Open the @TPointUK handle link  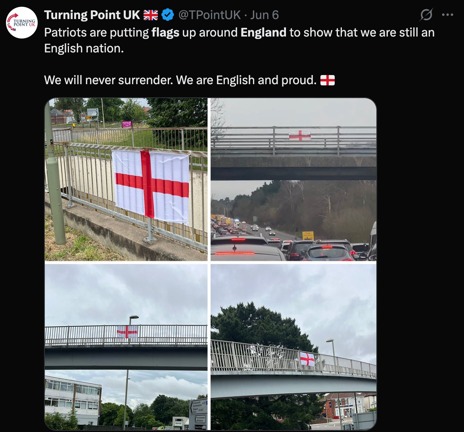pos(209,15)
